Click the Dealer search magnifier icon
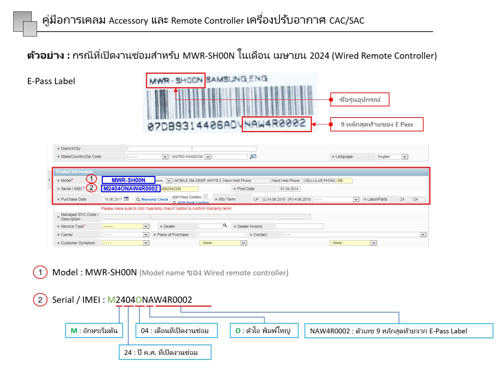Image resolution: width=498 pixels, height=372 pixels. [x=225, y=226]
